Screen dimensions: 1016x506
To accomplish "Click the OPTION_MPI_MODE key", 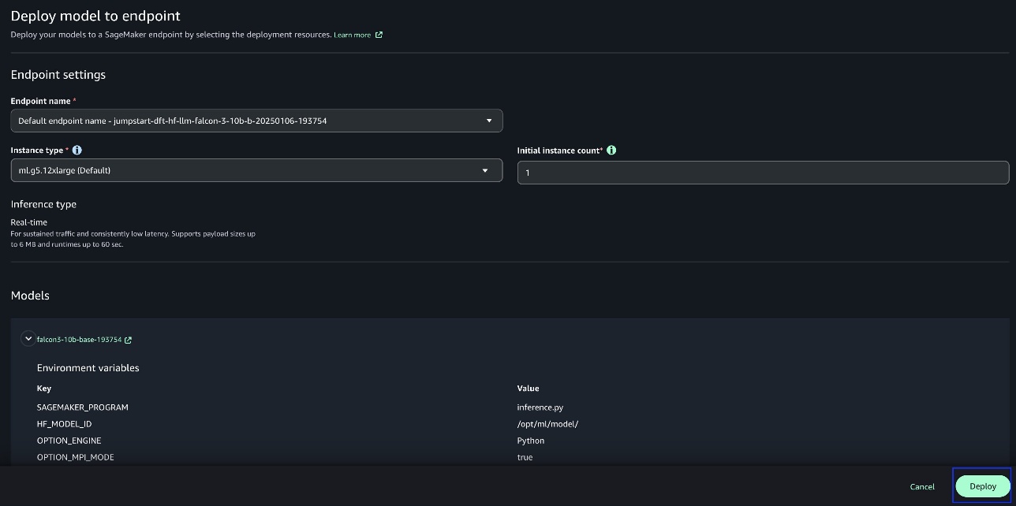I will (x=75, y=457).
